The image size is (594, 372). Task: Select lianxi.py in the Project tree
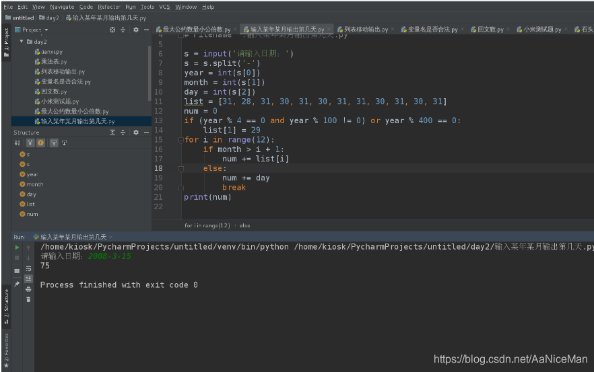[48, 52]
